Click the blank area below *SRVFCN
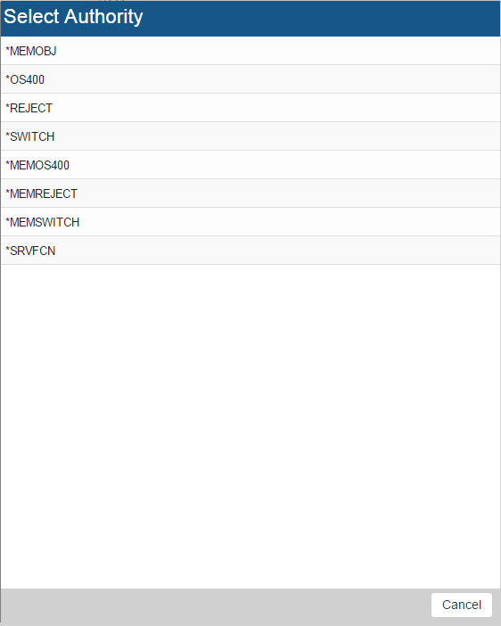The image size is (501, 626). [x=250, y=426]
